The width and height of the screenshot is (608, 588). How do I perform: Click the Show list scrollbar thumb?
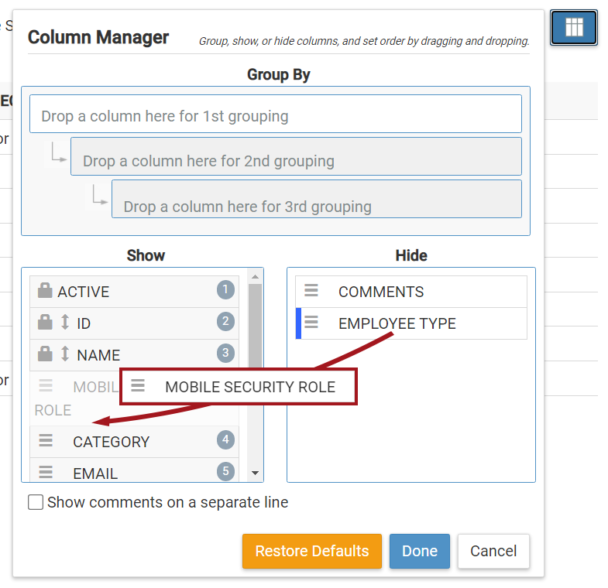(x=255, y=326)
